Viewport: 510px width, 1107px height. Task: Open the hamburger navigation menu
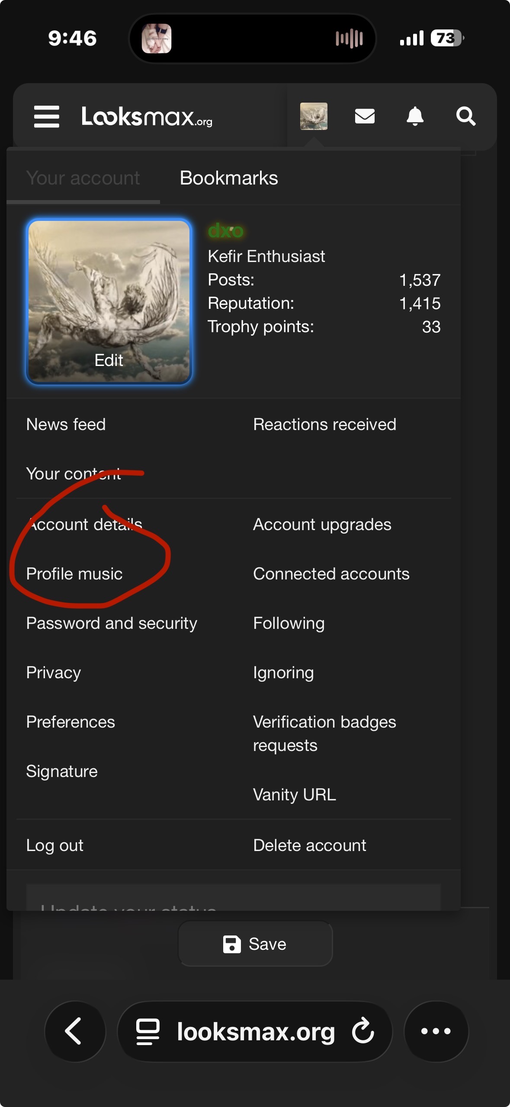coord(47,117)
